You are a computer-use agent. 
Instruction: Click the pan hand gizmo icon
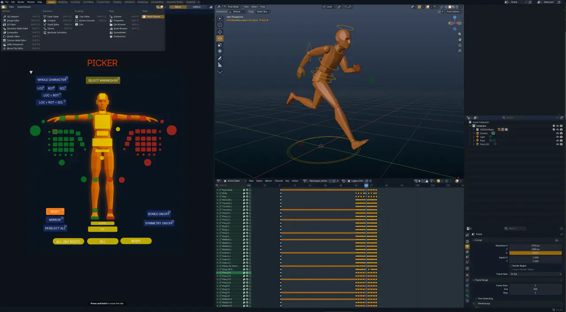460,39
